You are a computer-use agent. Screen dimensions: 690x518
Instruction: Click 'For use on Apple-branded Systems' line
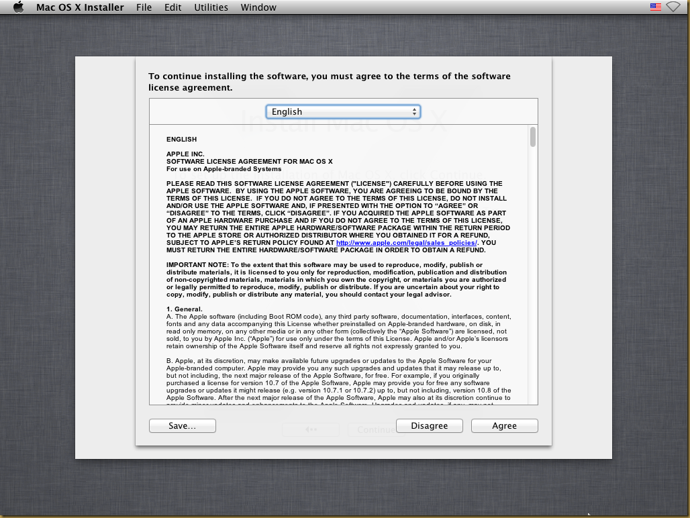(224, 169)
